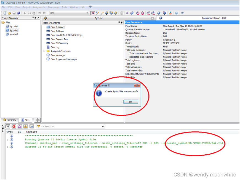Open the Assignments menu

tap(39, 7)
